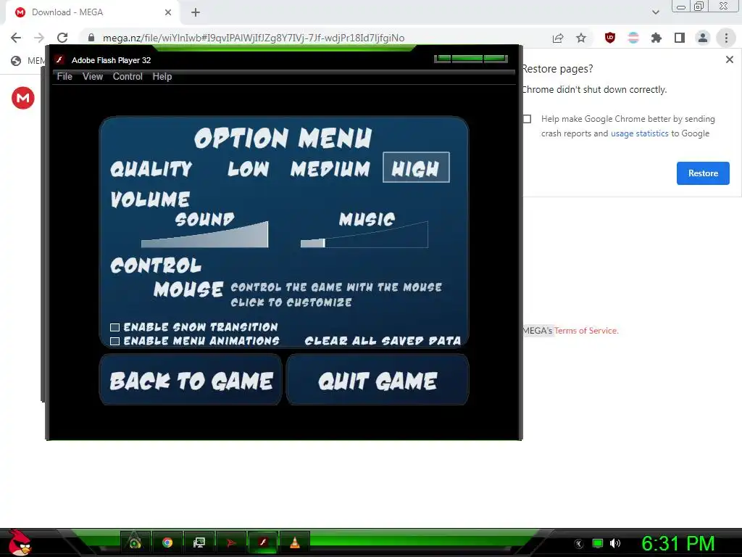Enable menu animations checkbox
The height and width of the screenshot is (557, 742).
tap(114, 341)
